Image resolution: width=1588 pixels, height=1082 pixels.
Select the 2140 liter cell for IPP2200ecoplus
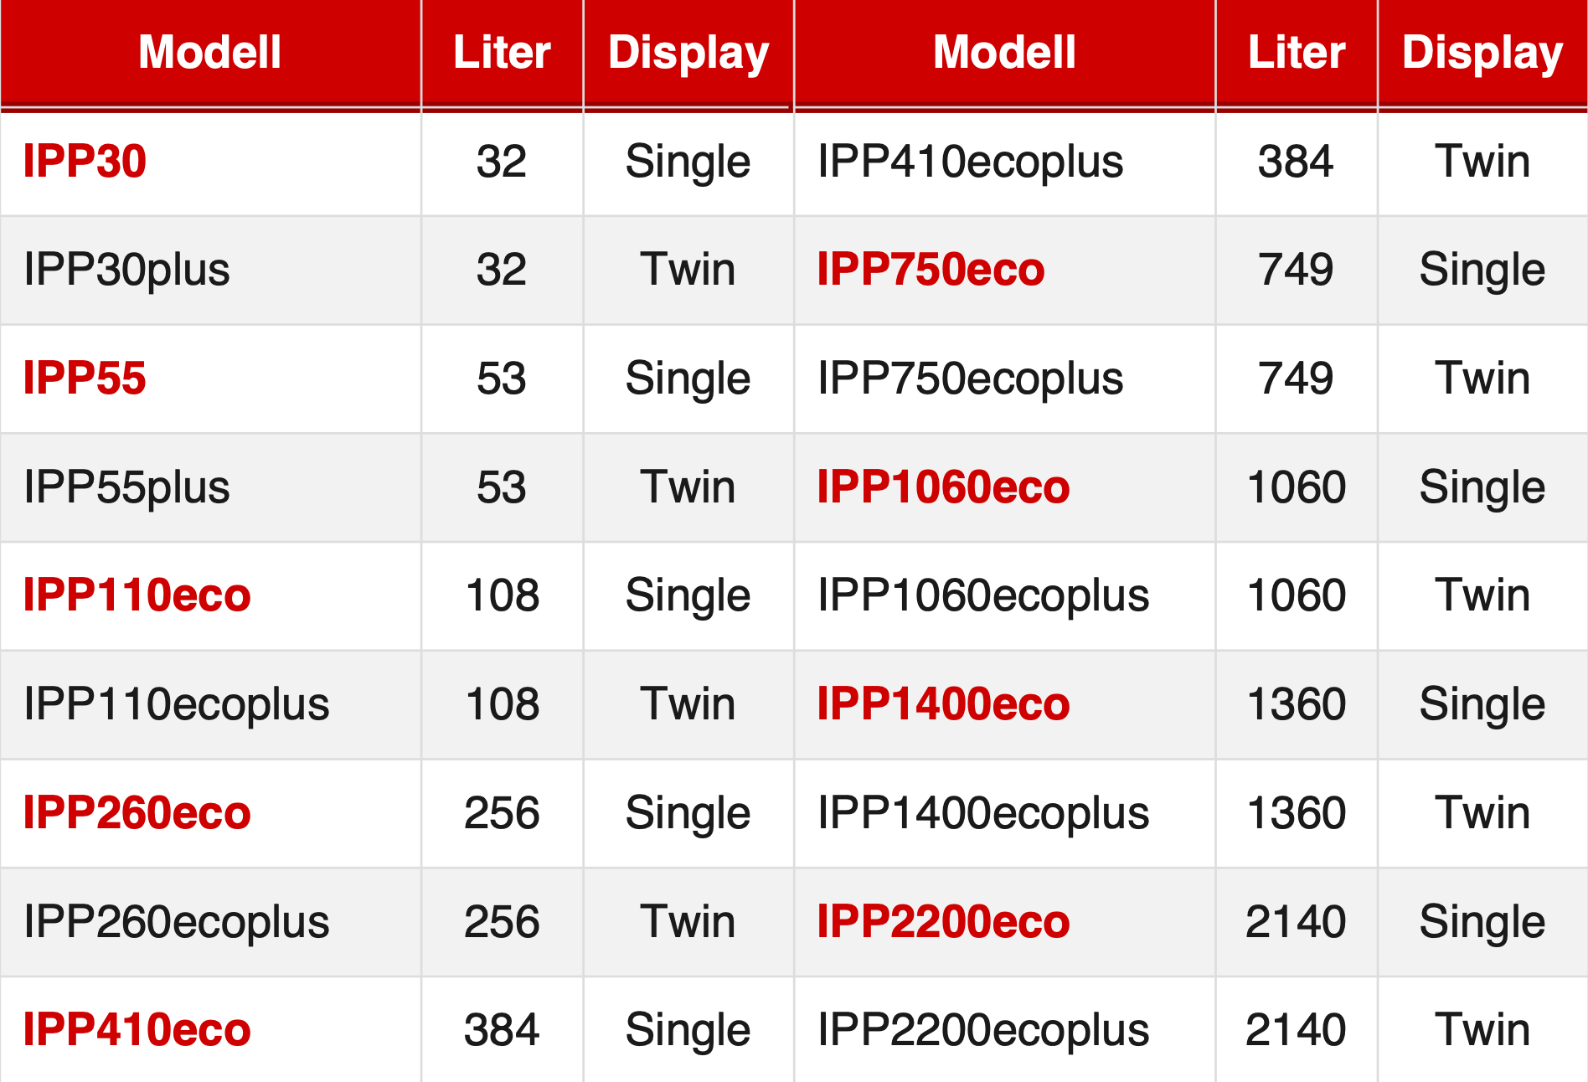[1296, 1029]
